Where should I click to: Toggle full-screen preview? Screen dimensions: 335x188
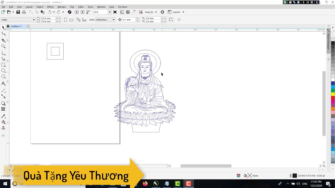pyautogui.click(x=115, y=12)
